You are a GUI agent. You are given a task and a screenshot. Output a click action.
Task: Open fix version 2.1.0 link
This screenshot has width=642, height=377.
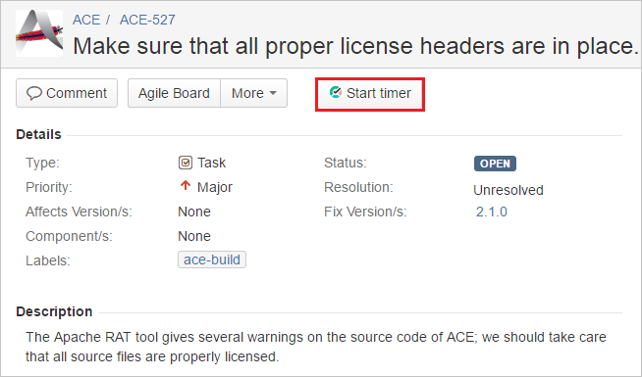pos(492,212)
